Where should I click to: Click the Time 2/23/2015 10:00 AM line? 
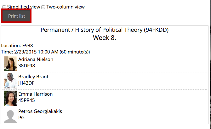pyautogui.click(x=45, y=52)
